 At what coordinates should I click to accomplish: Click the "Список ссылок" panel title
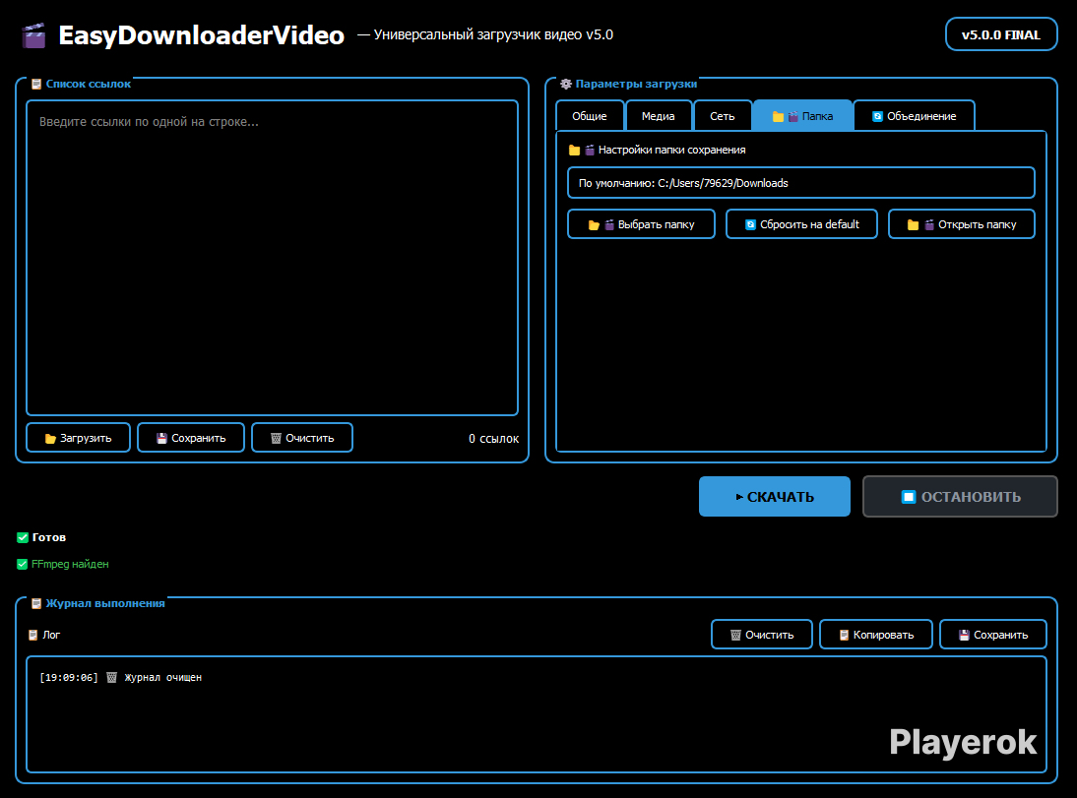click(88, 84)
